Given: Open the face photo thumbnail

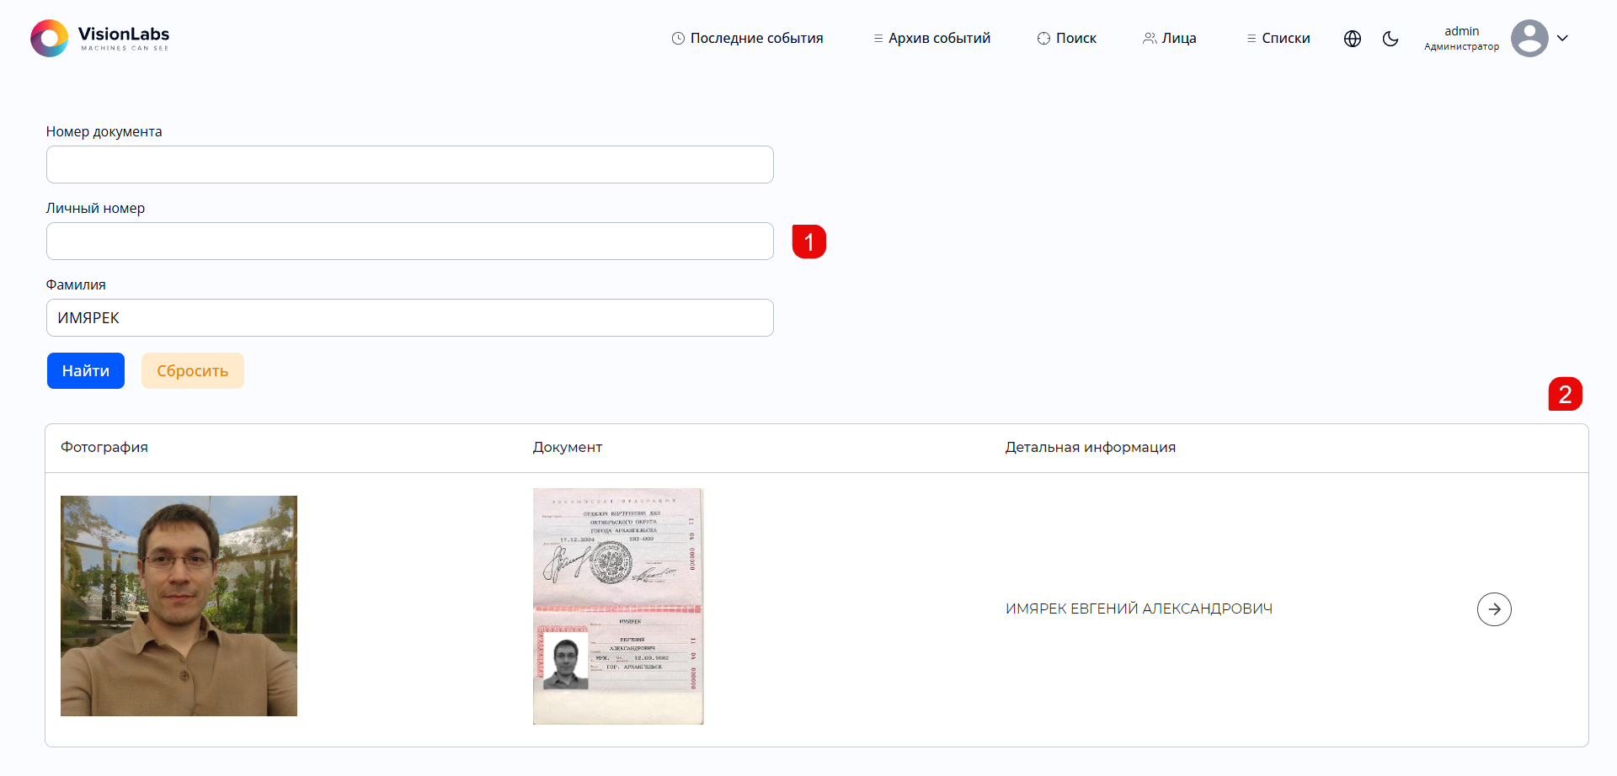Looking at the screenshot, I should 179,606.
